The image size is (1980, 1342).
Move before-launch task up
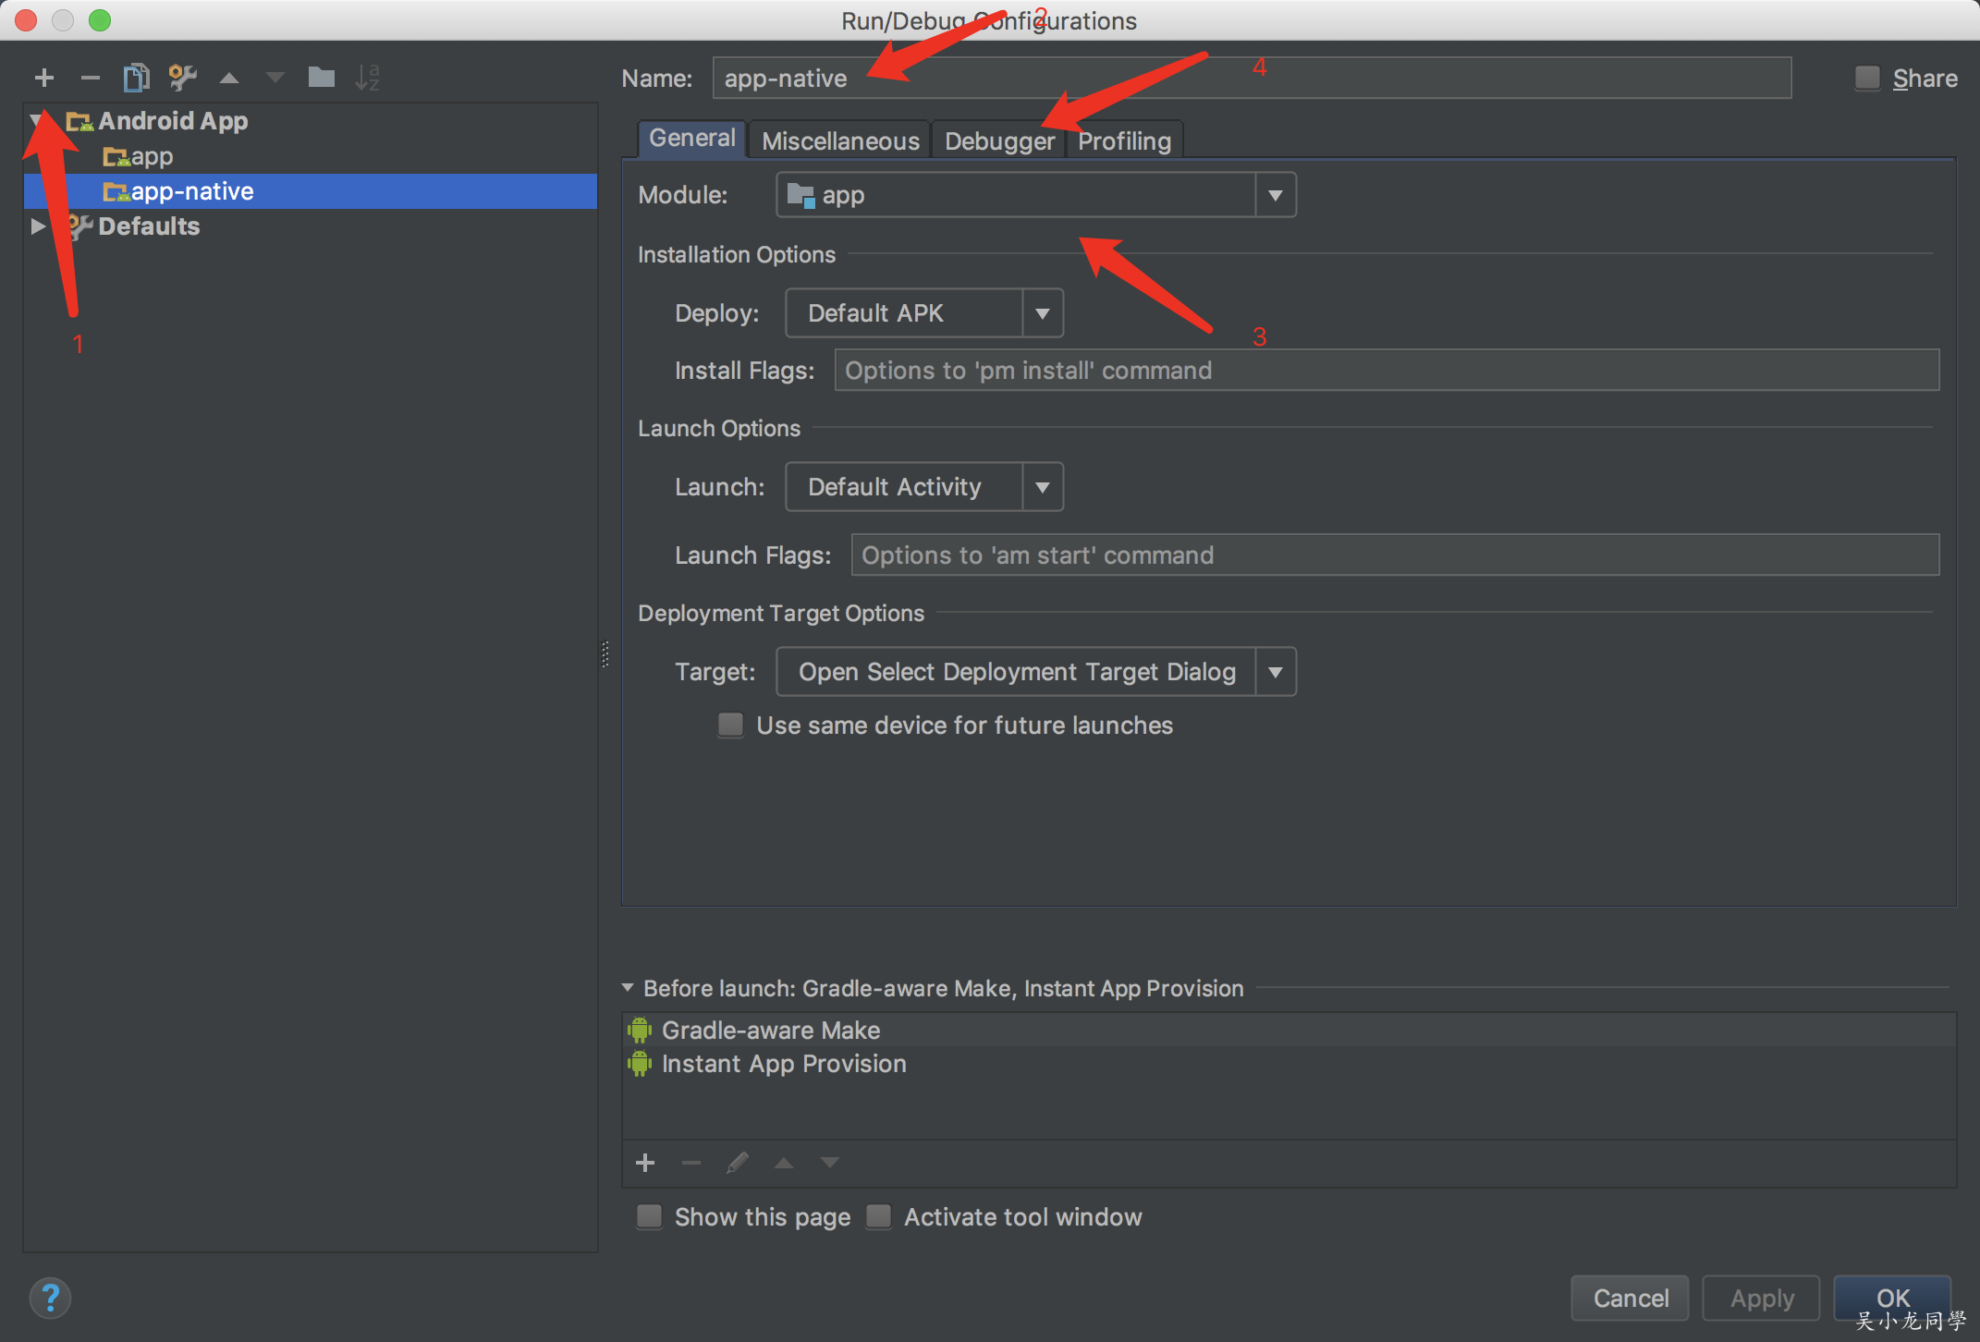point(784,1163)
